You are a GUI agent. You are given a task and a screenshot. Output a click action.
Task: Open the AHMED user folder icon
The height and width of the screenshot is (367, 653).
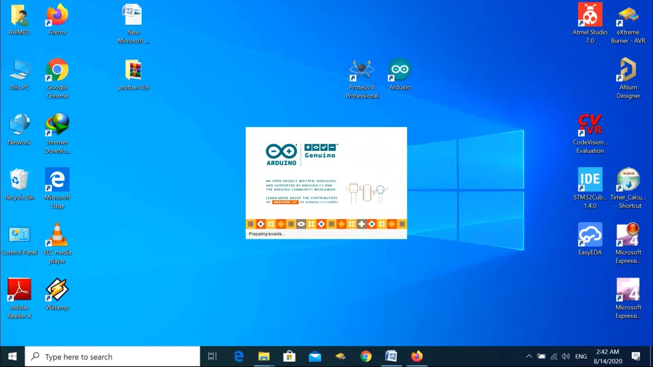click(19, 20)
